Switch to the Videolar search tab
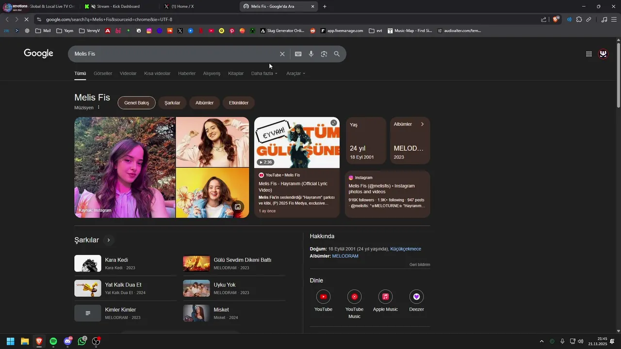 pyautogui.click(x=128, y=73)
